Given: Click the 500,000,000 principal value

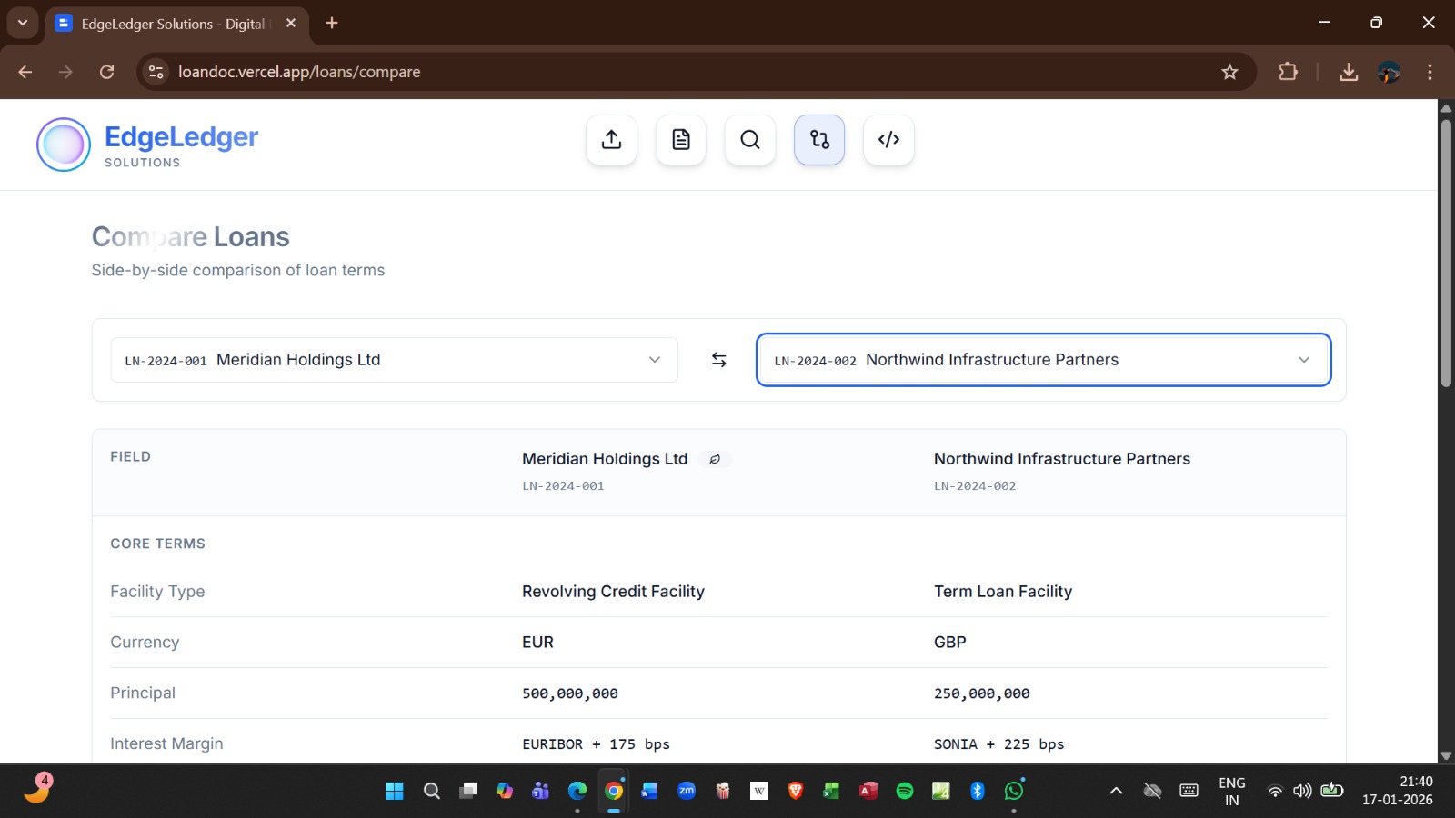Looking at the screenshot, I should [x=570, y=693].
